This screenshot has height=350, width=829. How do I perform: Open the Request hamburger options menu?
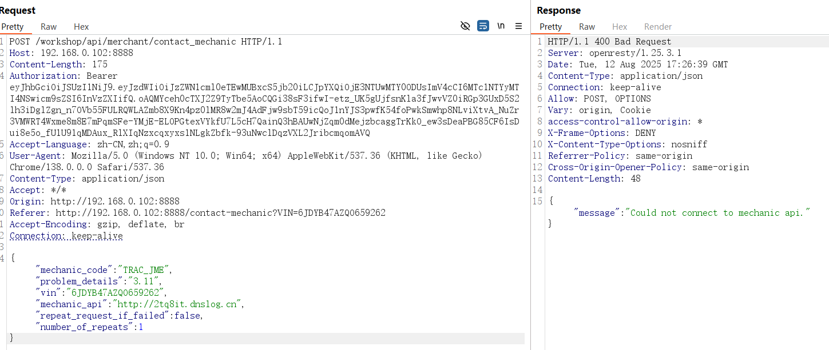[518, 26]
